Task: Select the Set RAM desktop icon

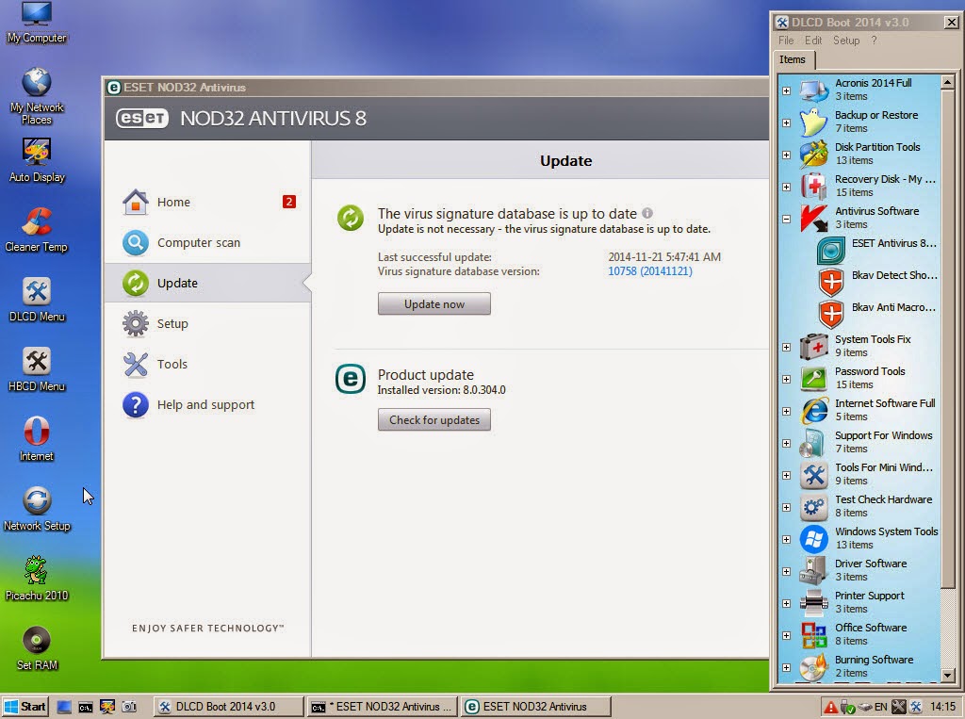Action: click(37, 648)
